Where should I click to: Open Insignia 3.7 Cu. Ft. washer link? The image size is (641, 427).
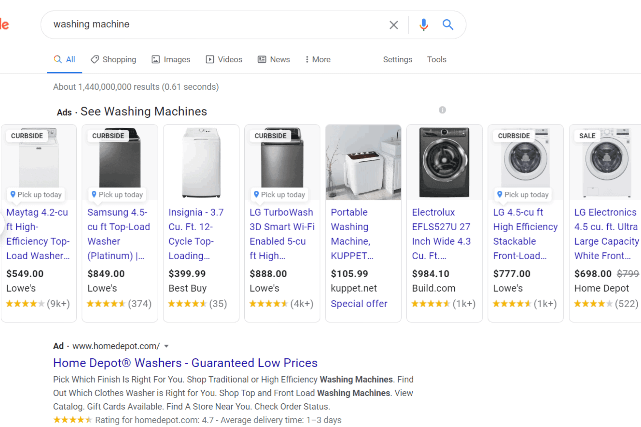[x=196, y=234]
